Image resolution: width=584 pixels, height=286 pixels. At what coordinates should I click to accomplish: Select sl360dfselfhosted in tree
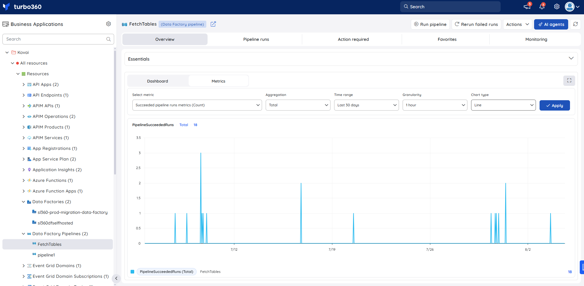tap(55, 223)
